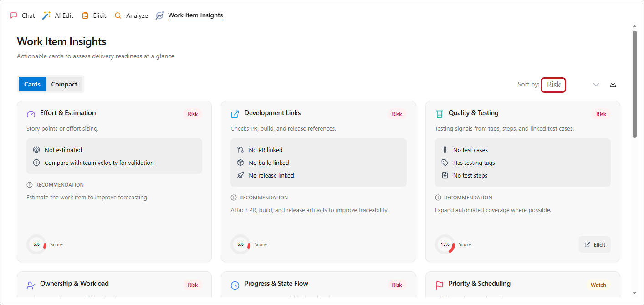
Task: Click the download export icon
Action: (613, 84)
